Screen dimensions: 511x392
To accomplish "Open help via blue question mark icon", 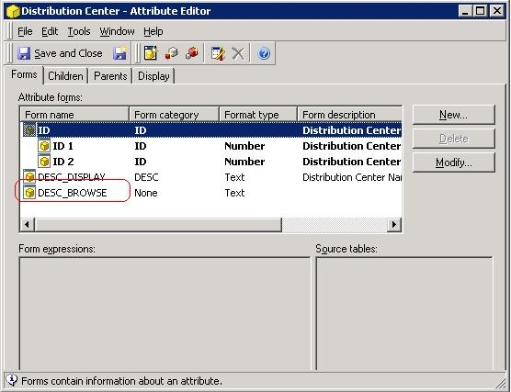I will (264, 53).
